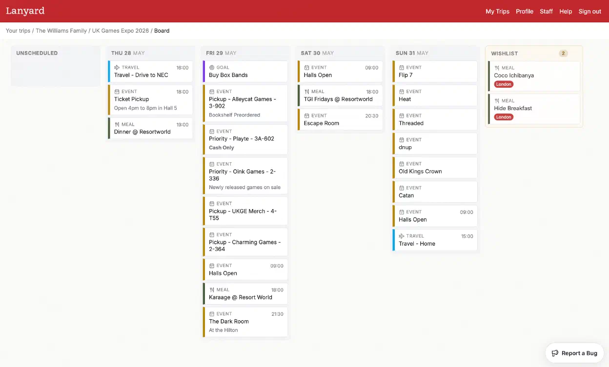Click the megaphone icon in Report a Bug
The height and width of the screenshot is (367, 609).
coord(555,353)
